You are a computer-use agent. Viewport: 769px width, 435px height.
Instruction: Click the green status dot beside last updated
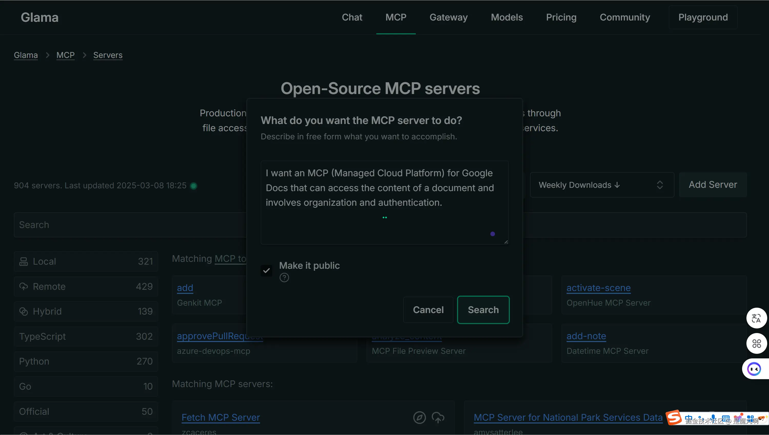click(194, 186)
